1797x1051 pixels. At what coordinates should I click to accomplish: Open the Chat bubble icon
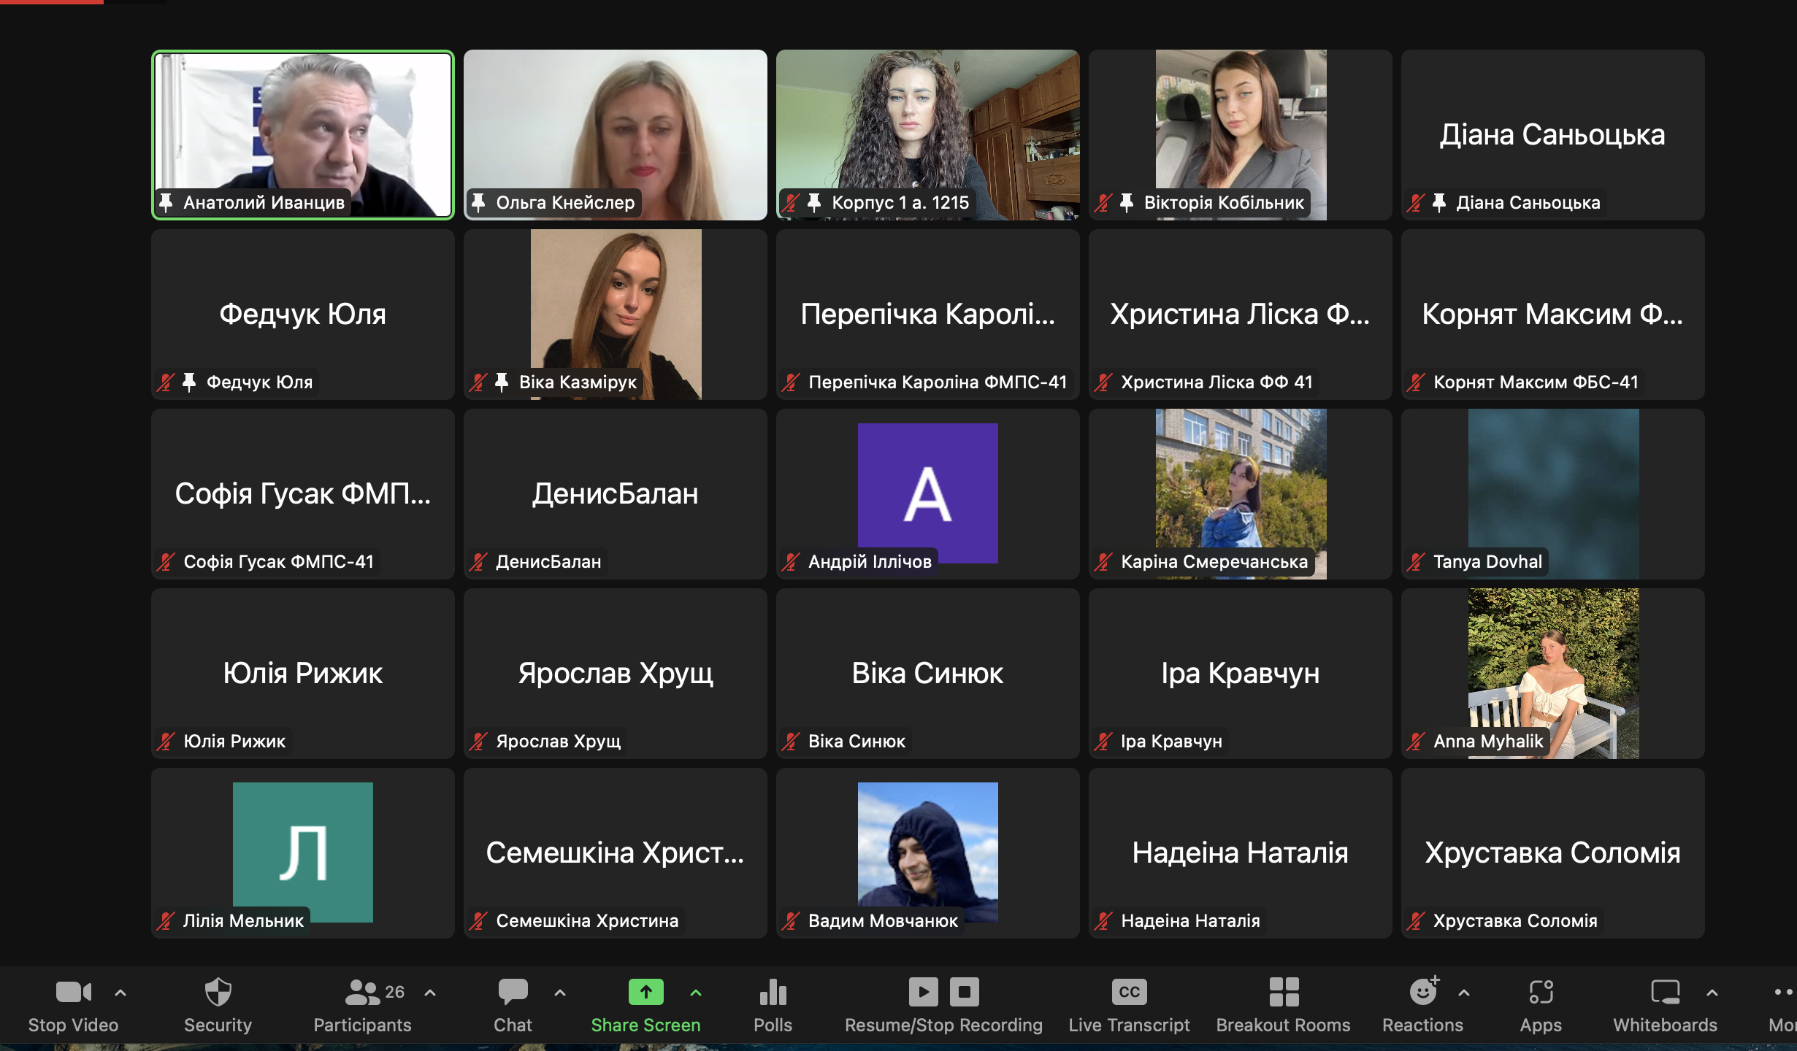[513, 992]
